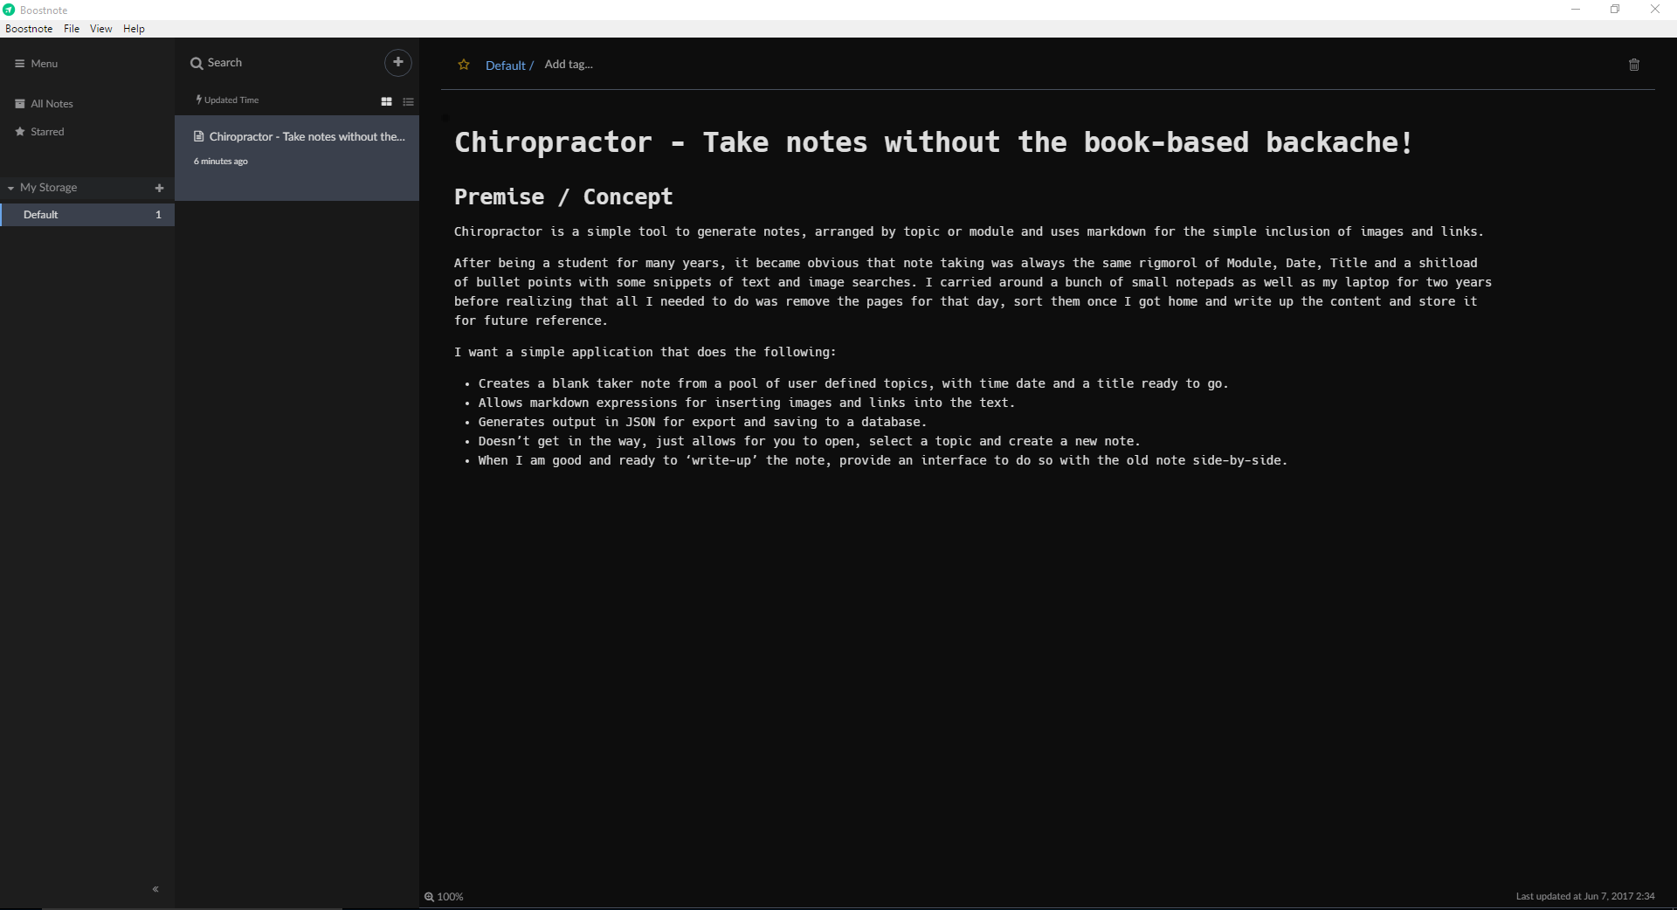Click the 'Generates output in JSON' bullet

click(x=702, y=422)
